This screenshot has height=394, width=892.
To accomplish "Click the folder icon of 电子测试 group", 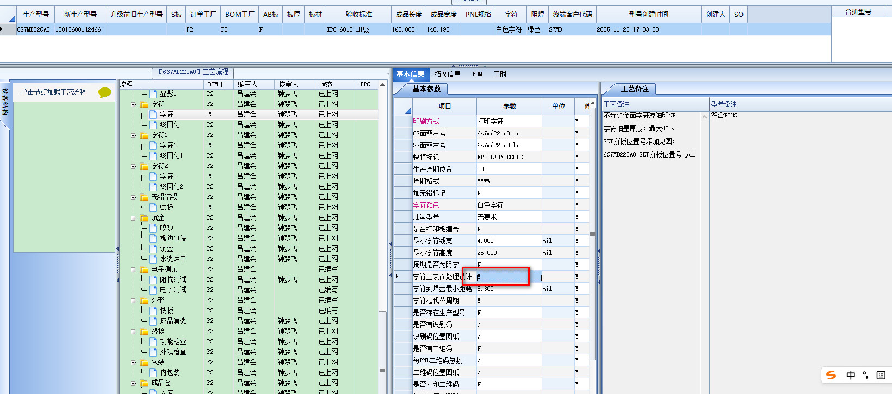I will pyautogui.click(x=144, y=270).
